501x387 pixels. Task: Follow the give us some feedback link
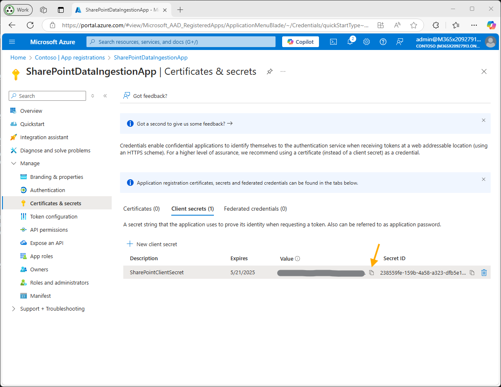tap(185, 123)
